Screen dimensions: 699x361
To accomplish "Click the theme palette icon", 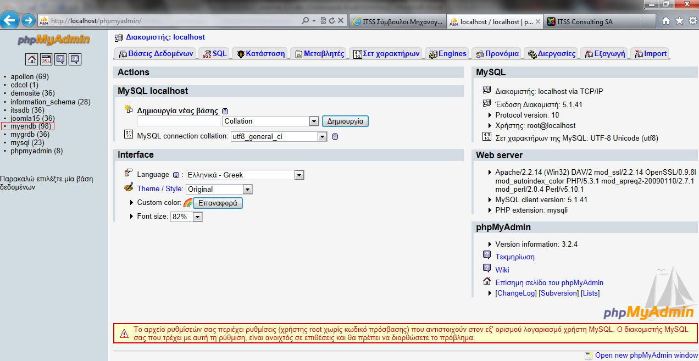I will click(129, 188).
